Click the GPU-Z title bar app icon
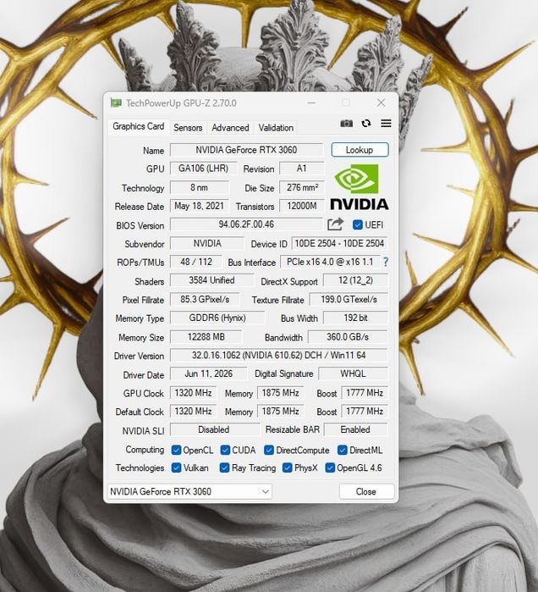The height and width of the screenshot is (592, 538). [x=116, y=102]
